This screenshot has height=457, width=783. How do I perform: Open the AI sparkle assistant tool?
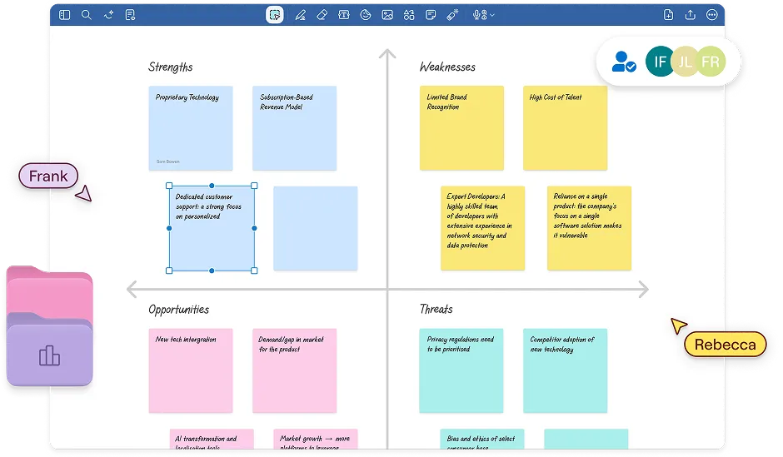108,15
